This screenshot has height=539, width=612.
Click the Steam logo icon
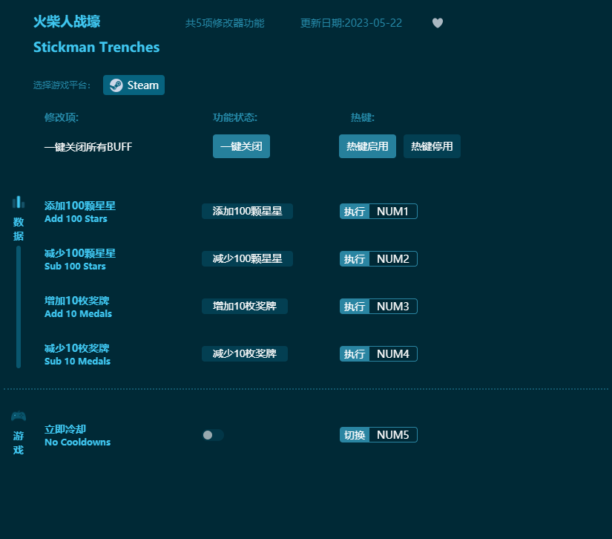(115, 85)
